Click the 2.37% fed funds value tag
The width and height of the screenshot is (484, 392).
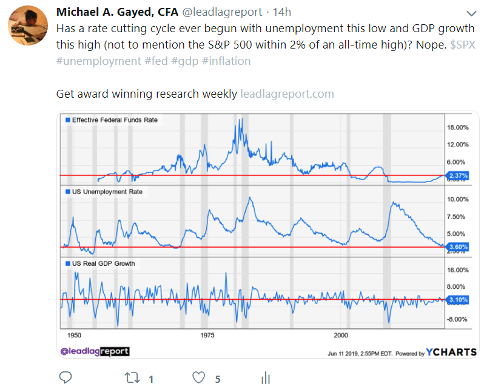click(x=459, y=176)
